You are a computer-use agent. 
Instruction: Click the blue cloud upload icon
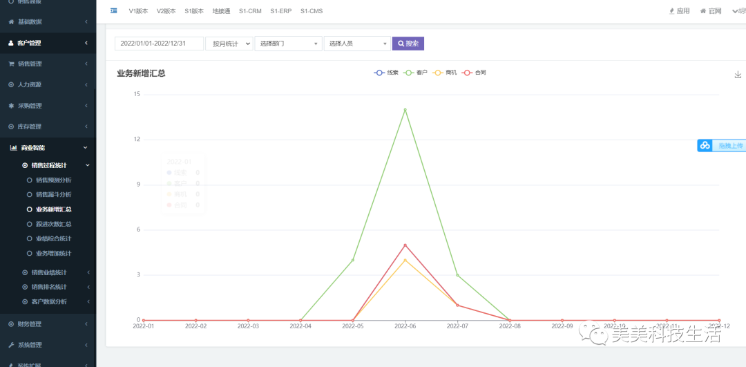tap(705, 145)
